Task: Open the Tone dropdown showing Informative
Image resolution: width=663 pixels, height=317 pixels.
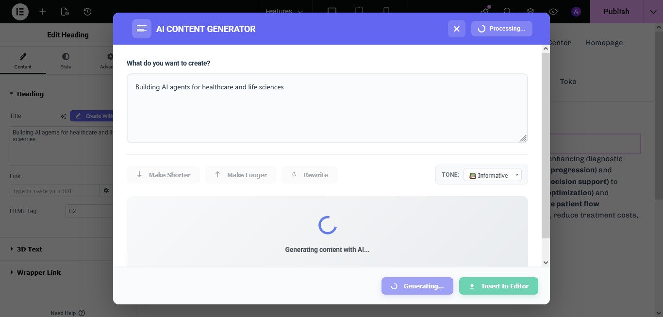Action: [492, 175]
